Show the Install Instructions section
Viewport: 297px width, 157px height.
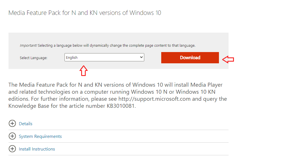[37, 149]
